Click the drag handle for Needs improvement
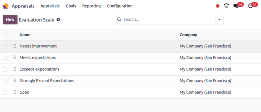Viewport: 261px width, 112px height. click(x=15, y=46)
